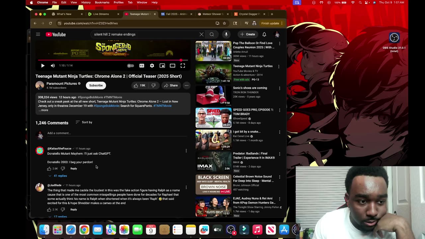The height and width of the screenshot is (239, 425).
Task: Open Sort by comments dropdown
Action: tap(84, 122)
